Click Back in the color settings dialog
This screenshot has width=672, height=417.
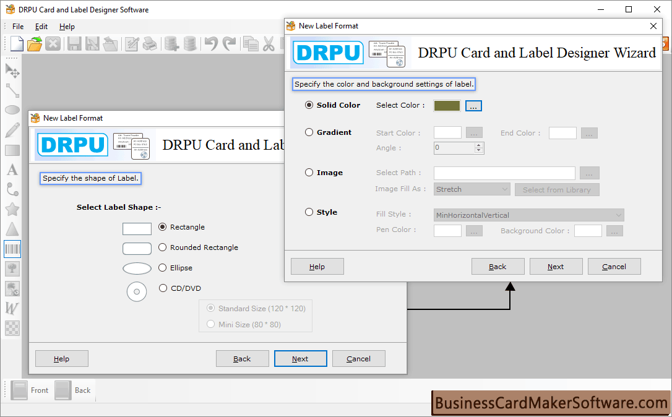pos(498,267)
